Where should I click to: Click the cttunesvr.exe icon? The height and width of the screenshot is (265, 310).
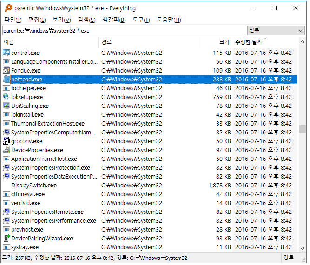point(7,194)
